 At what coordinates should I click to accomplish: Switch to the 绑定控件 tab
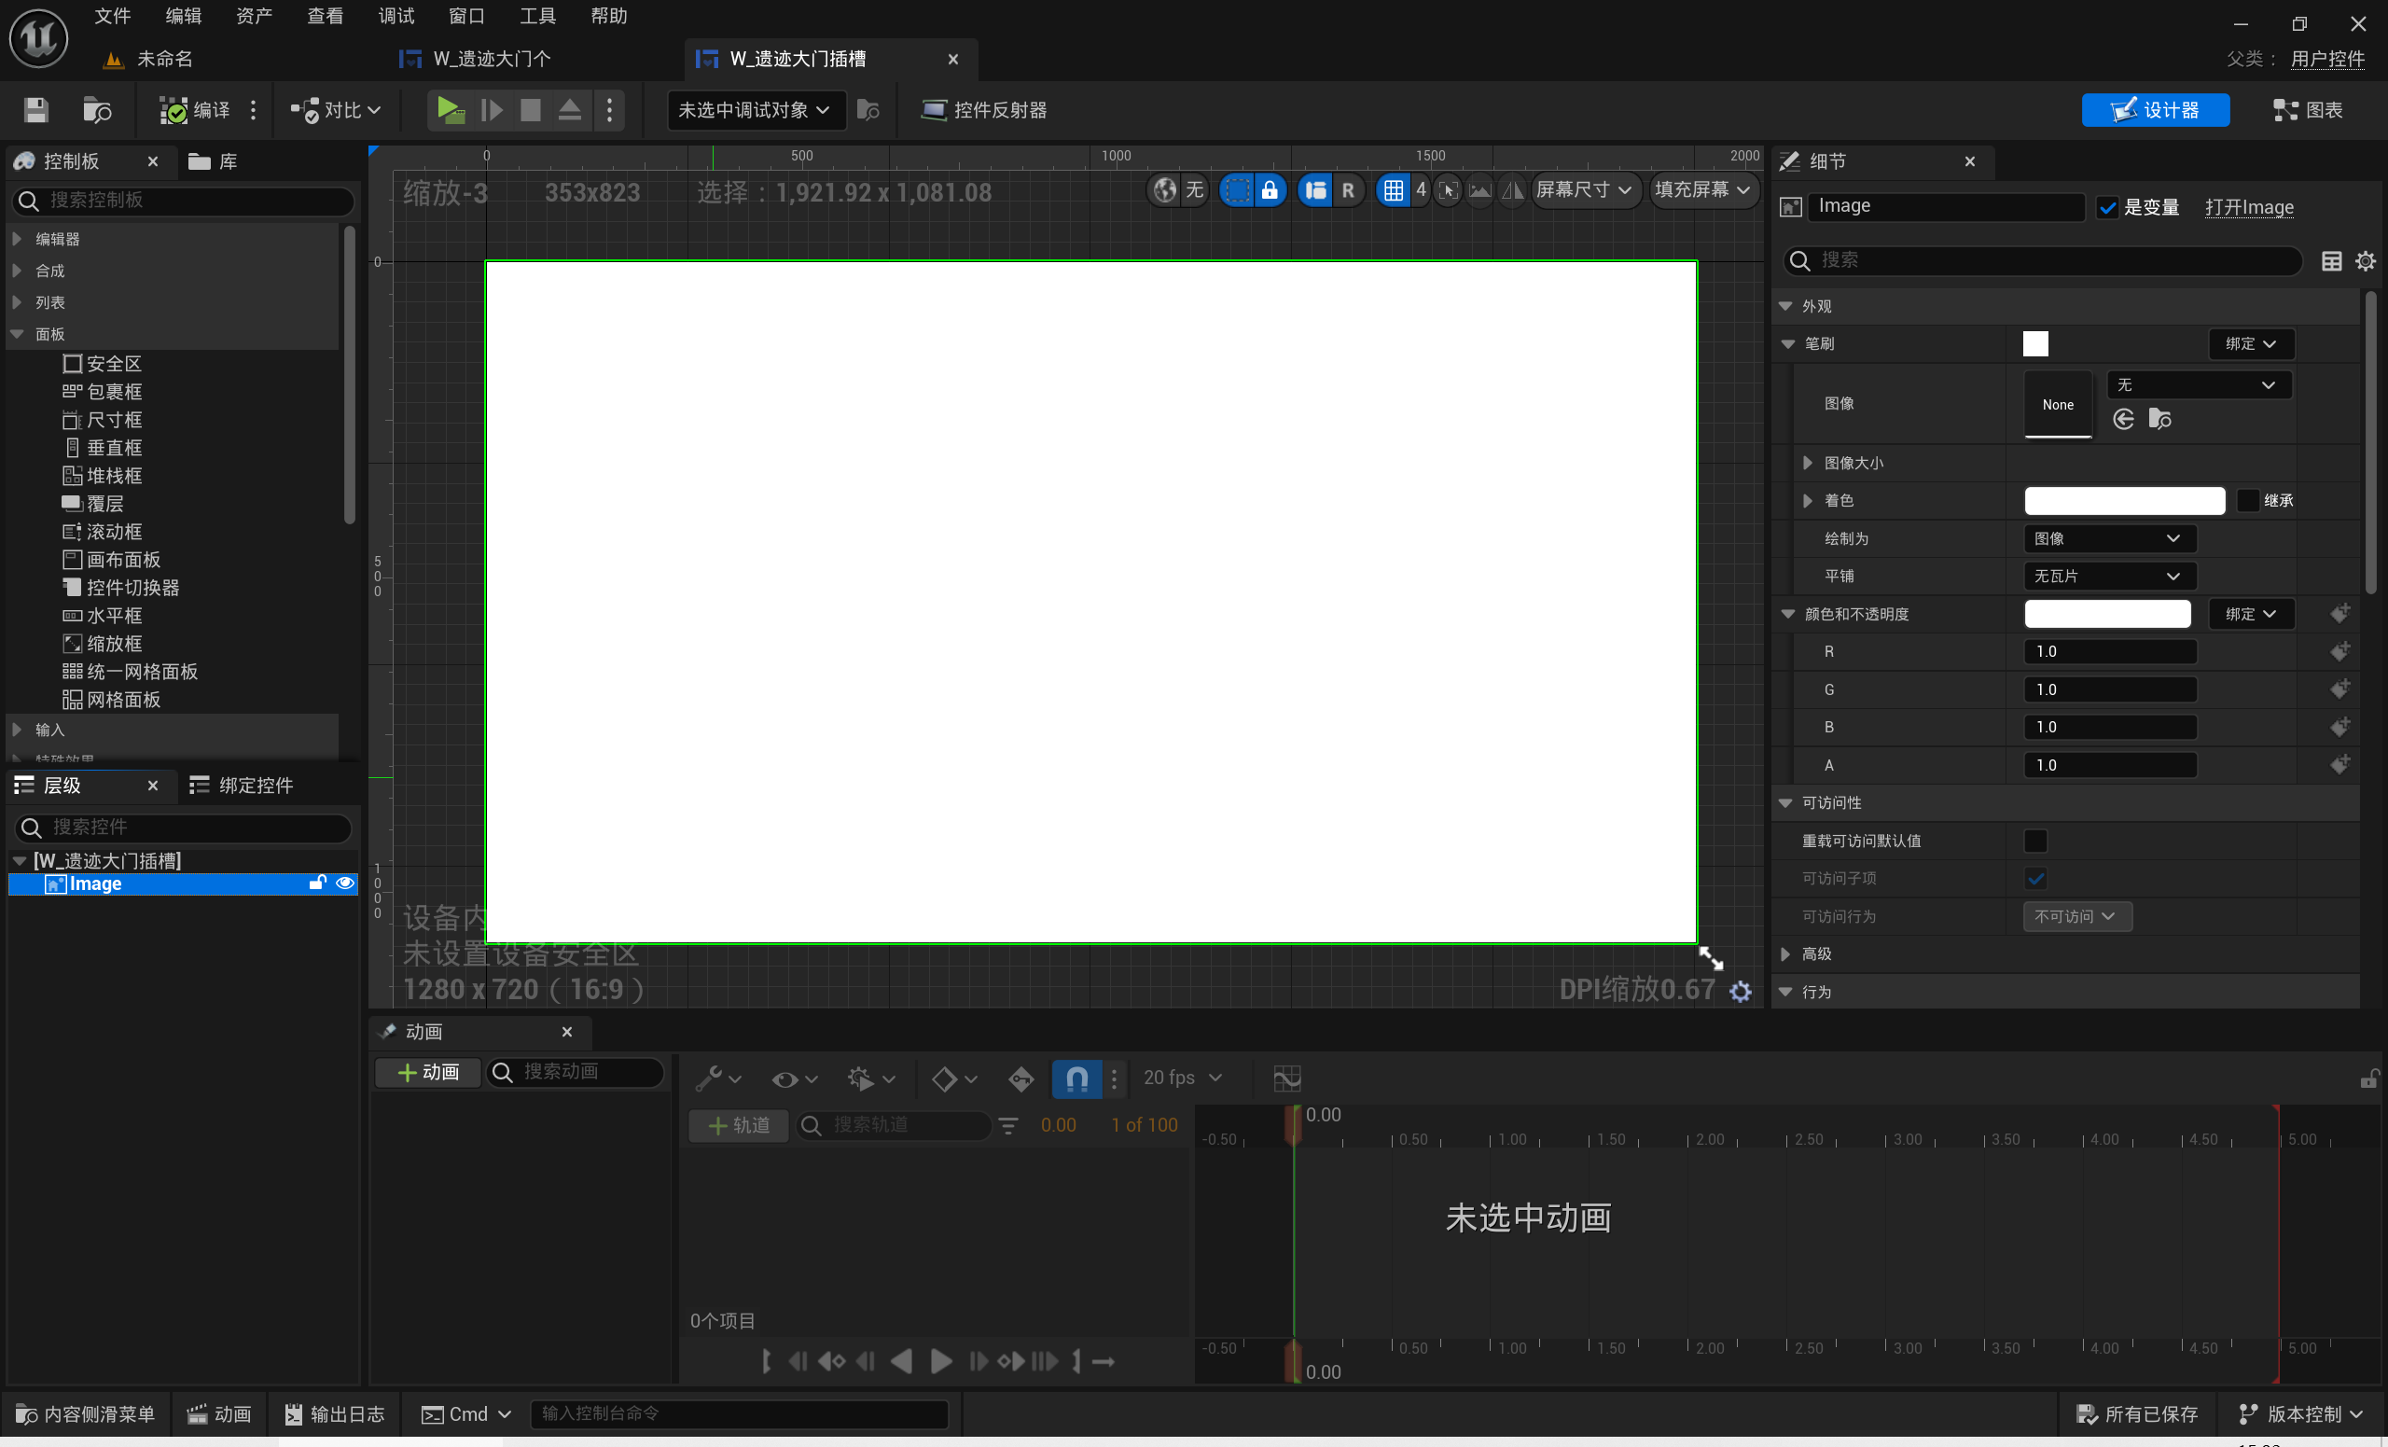pos(242,786)
